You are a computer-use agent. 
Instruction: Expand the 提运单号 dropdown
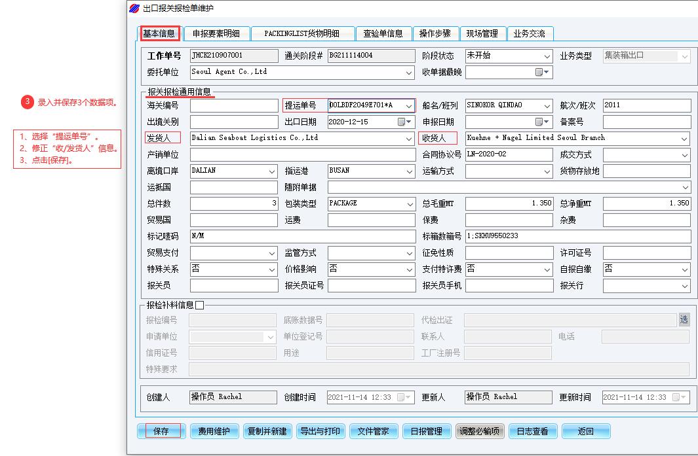click(409, 105)
